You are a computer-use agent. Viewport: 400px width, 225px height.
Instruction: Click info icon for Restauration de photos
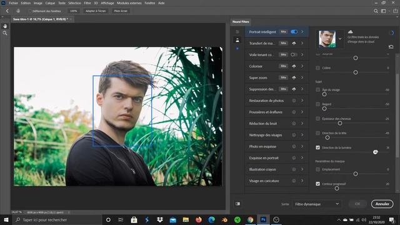click(294, 101)
